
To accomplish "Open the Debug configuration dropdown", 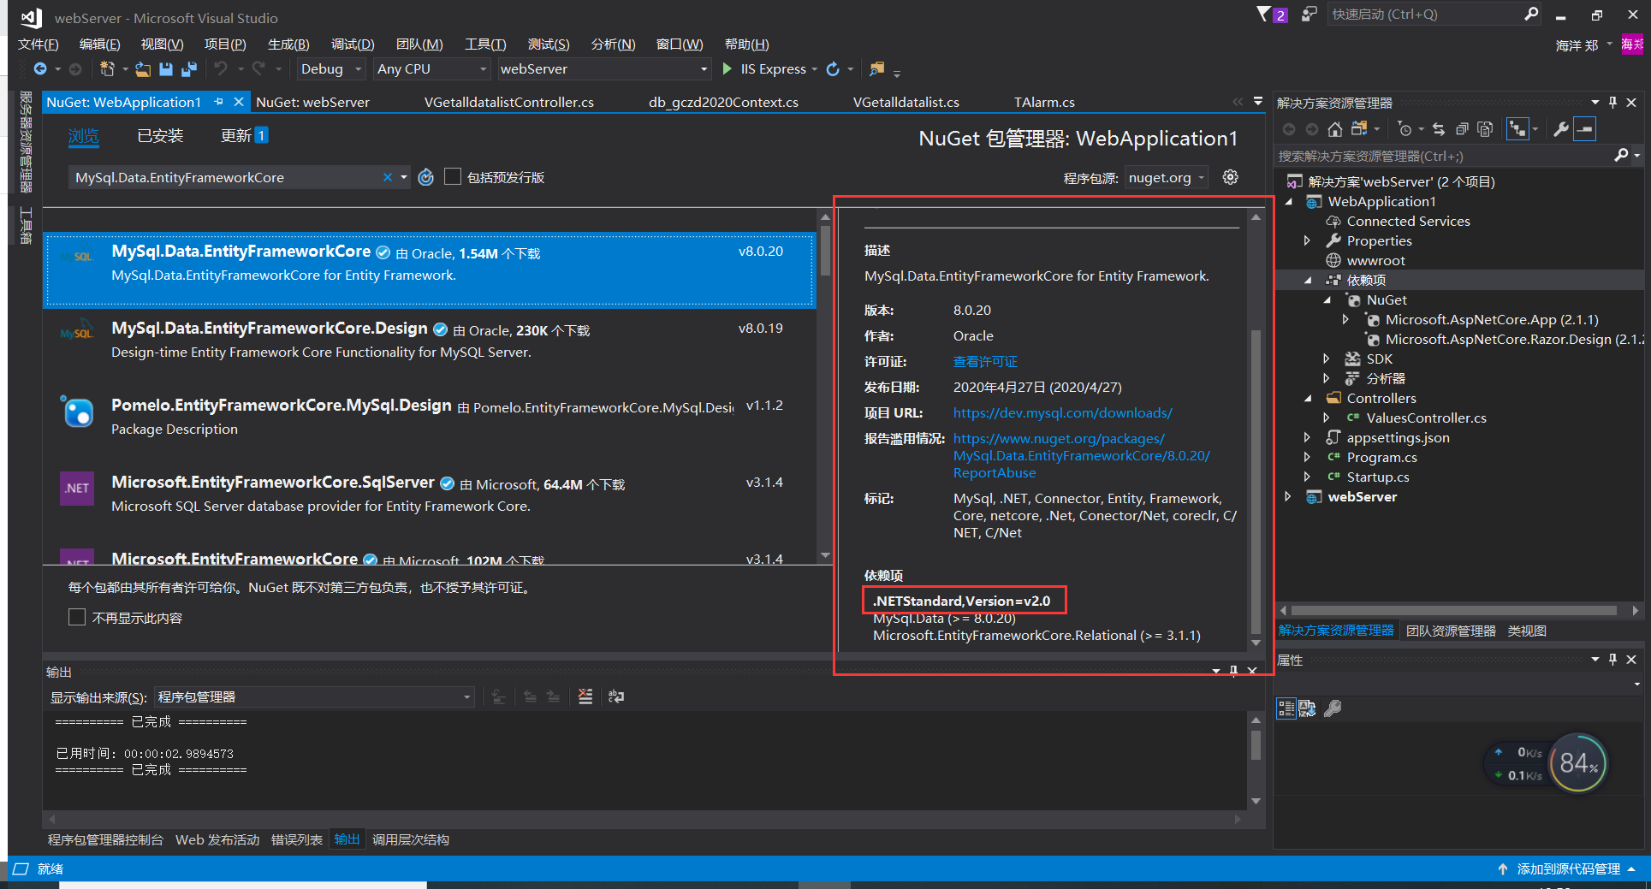I will coord(332,68).
